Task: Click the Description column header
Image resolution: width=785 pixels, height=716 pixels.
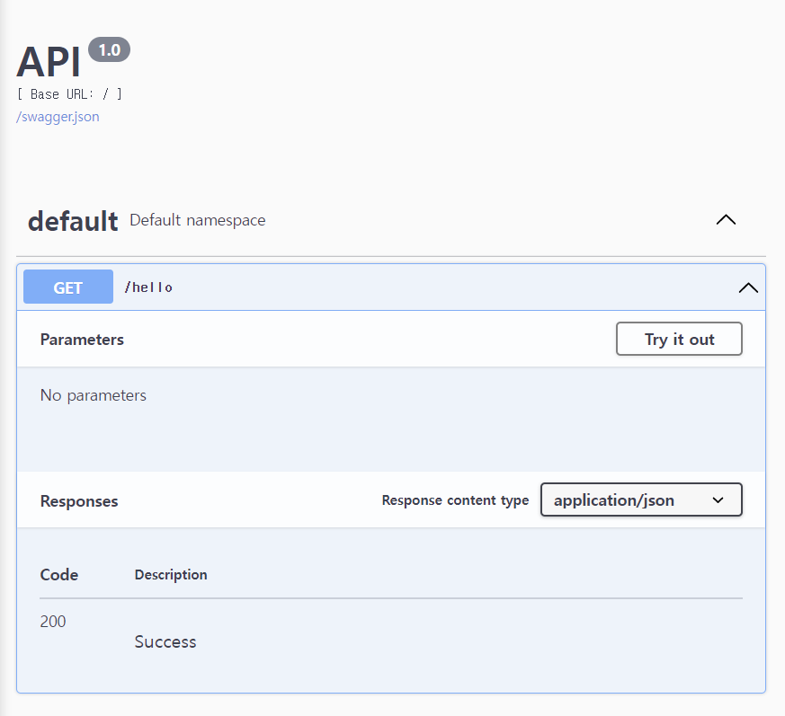Action: click(171, 574)
